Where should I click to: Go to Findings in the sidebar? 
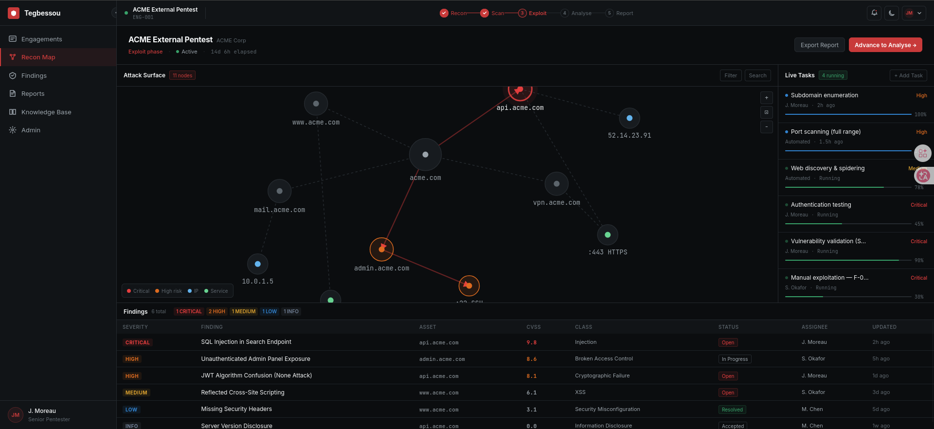(58, 75)
